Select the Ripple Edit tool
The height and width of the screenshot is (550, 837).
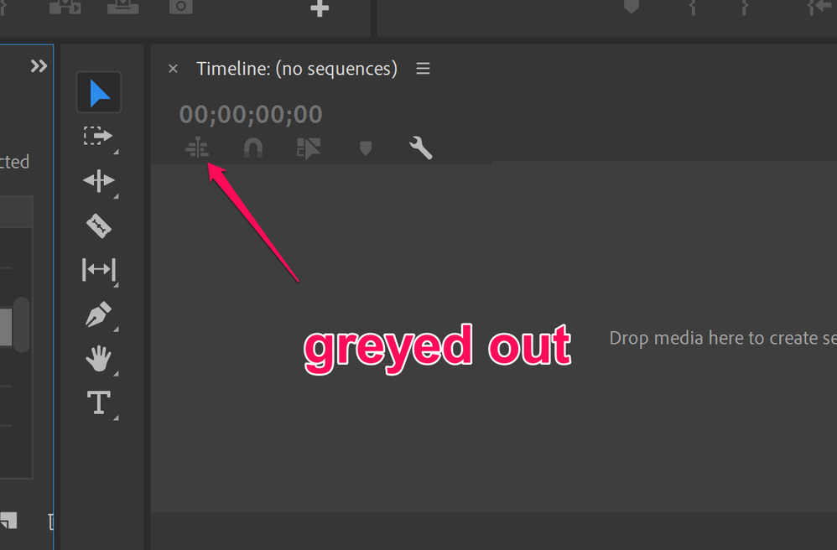tap(99, 181)
